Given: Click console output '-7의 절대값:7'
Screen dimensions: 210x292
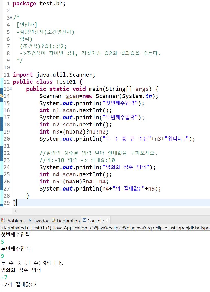Looking at the screenshot, I should (x=19, y=285).
